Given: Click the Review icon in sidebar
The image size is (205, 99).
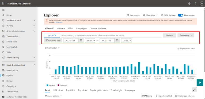Looking at the screenshot, I should tap(3, 81).
